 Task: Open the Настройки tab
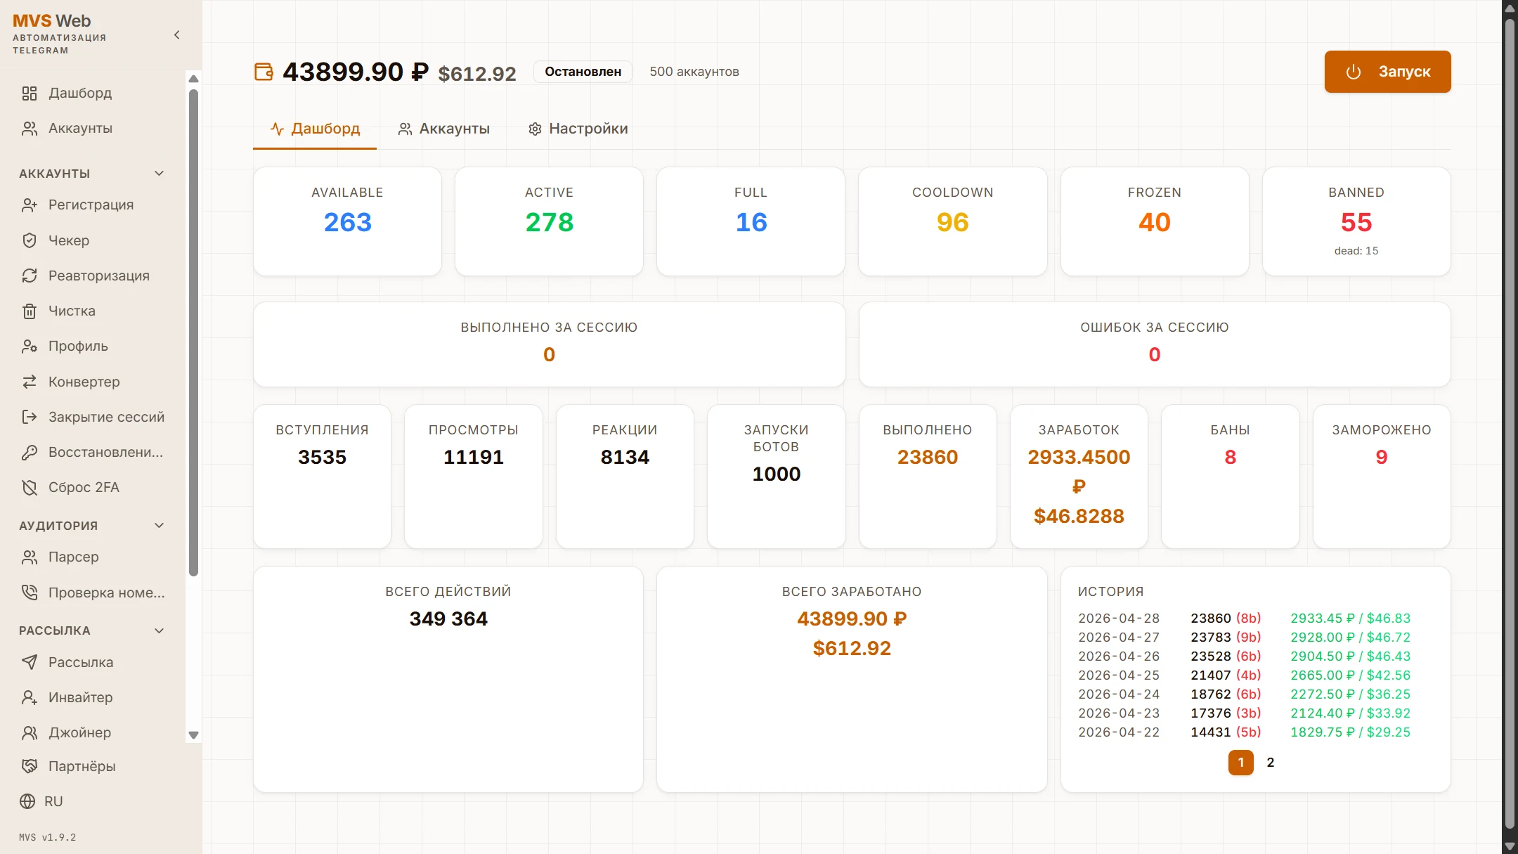[578, 129]
